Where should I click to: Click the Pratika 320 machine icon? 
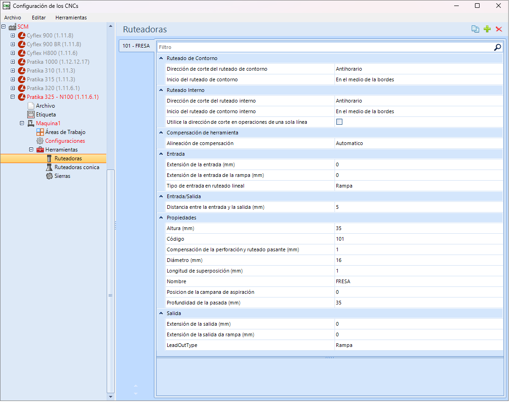[22, 88]
